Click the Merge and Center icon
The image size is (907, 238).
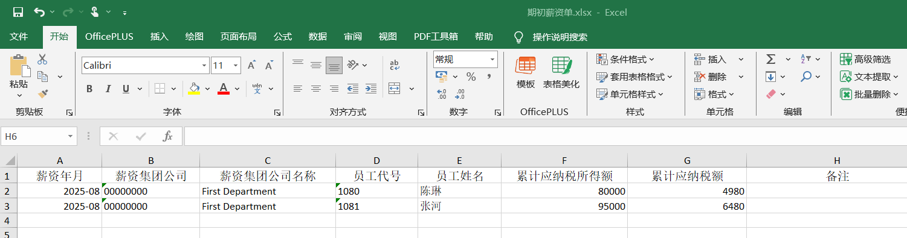[395, 89]
